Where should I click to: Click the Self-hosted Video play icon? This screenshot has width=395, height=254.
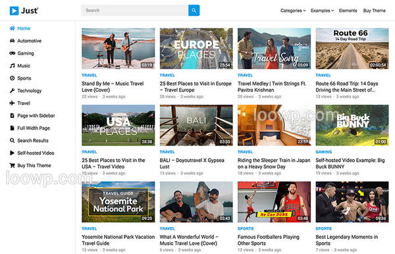tap(12, 153)
